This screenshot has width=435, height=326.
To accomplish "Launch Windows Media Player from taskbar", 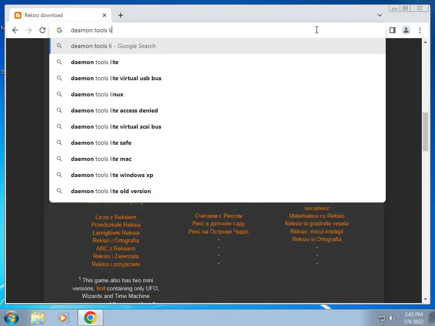I will coord(63,318).
